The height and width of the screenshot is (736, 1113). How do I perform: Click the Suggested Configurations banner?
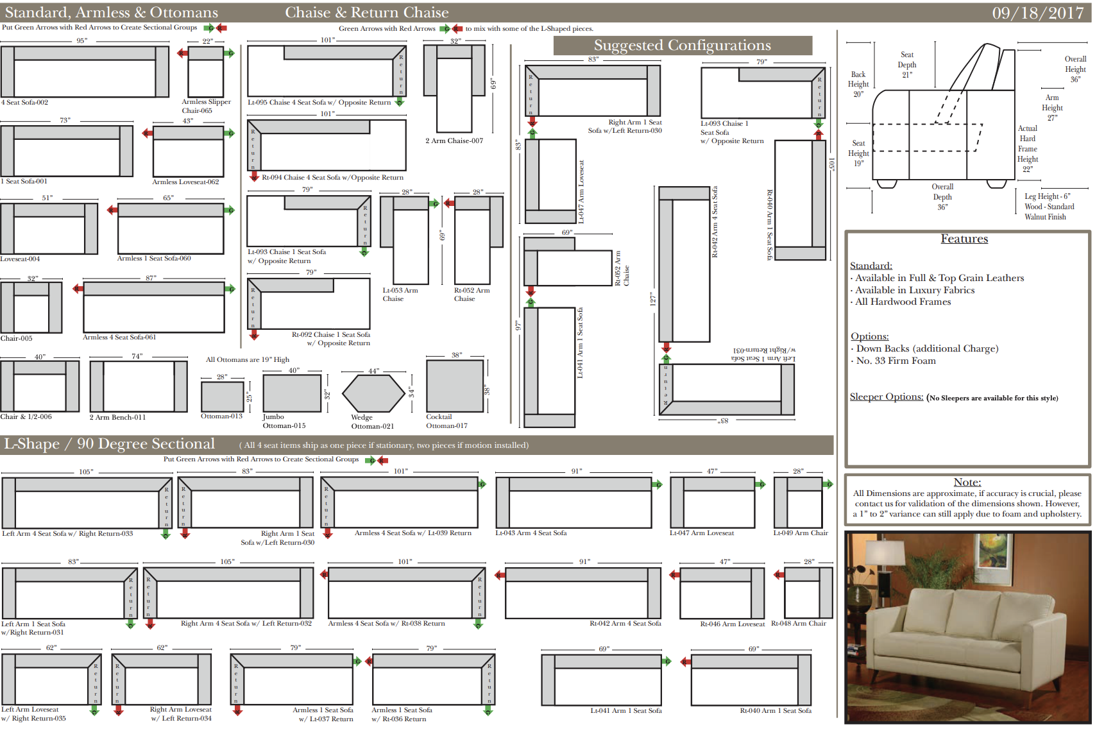point(683,46)
